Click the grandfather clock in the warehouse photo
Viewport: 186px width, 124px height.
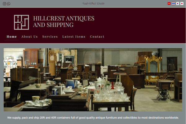[52, 63]
